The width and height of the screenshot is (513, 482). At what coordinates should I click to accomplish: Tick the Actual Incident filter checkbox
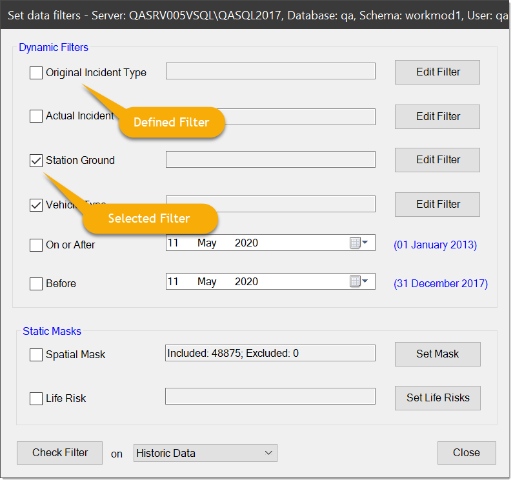[36, 117]
